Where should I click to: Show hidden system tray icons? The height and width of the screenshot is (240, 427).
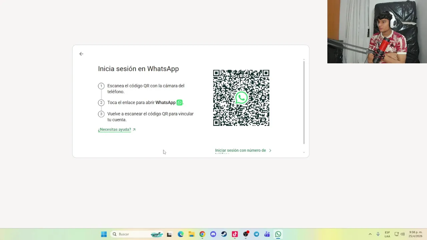pos(370,234)
